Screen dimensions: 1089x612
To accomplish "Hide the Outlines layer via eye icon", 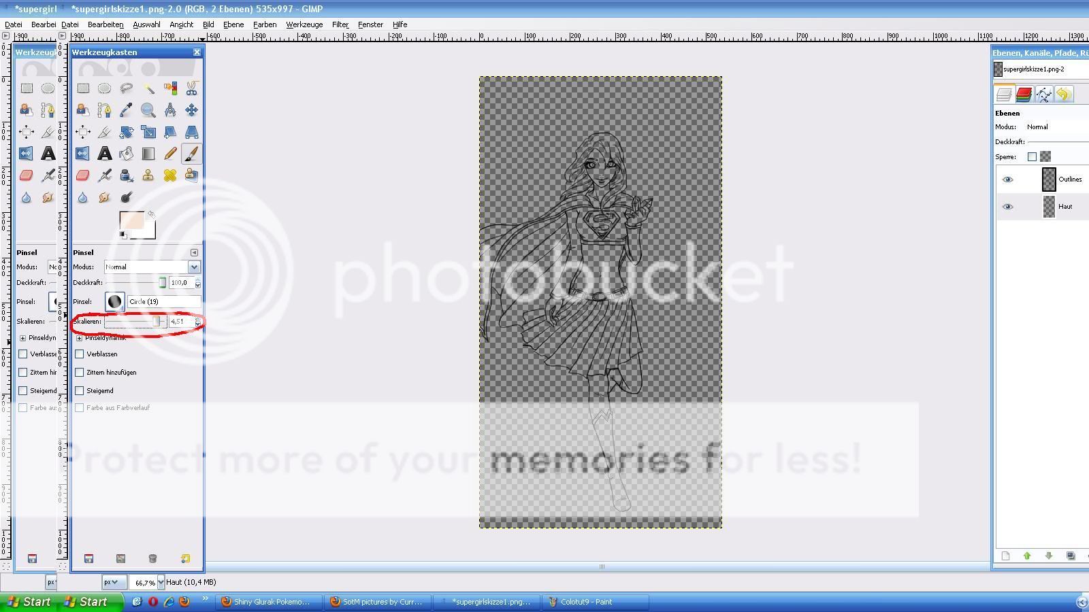I will click(x=1008, y=180).
